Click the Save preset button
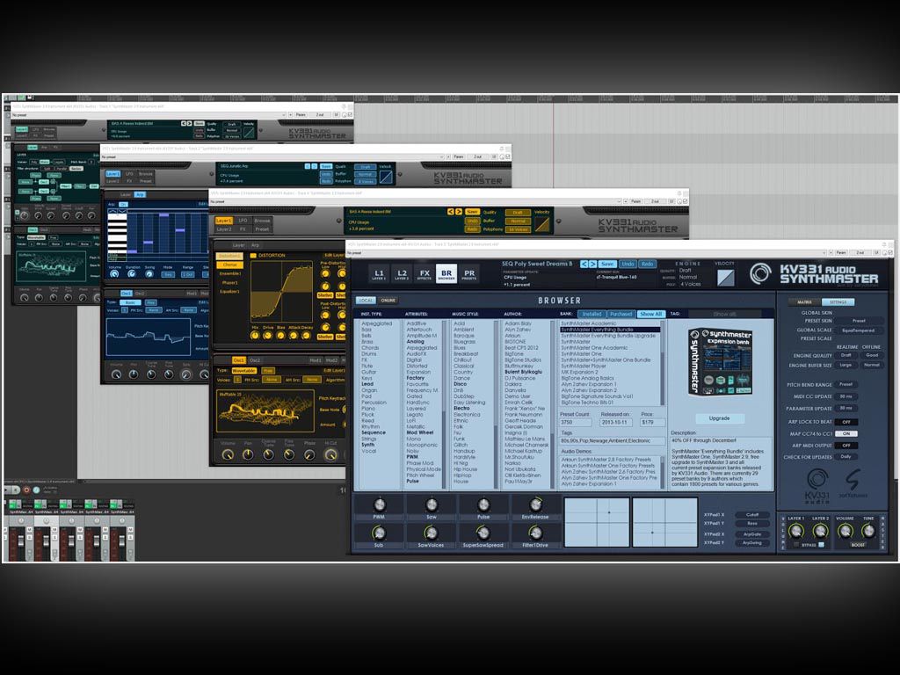This screenshot has height=675, width=900. pos(608,263)
